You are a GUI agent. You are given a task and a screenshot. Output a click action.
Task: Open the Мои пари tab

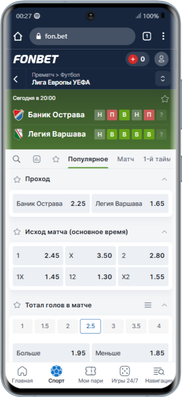pyautogui.click(x=91, y=375)
